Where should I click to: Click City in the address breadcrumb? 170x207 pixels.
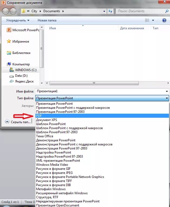click(x=34, y=11)
